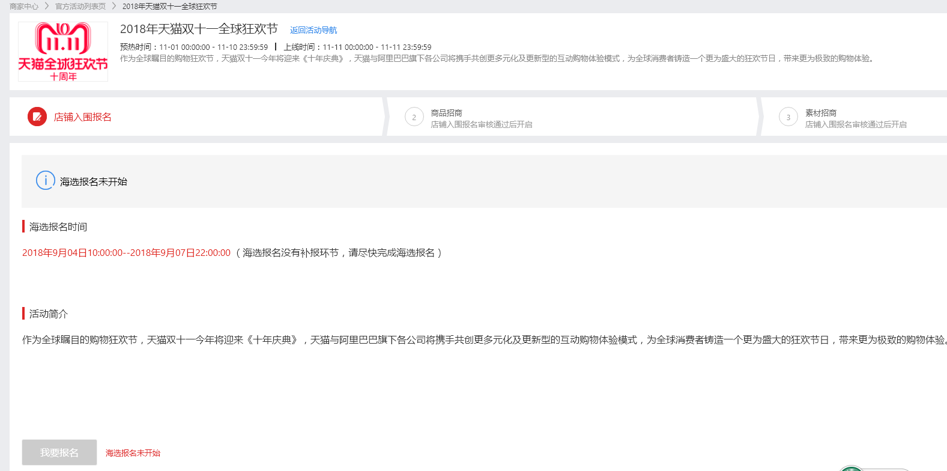The width and height of the screenshot is (947, 471).
Task: Click the step 3 circle icon
Action: click(788, 117)
